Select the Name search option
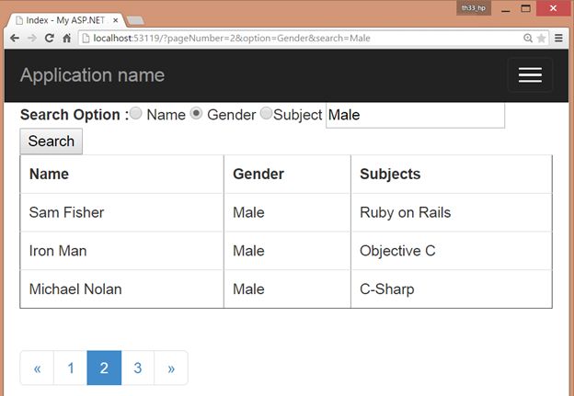The height and width of the screenshot is (396, 574). (136, 114)
